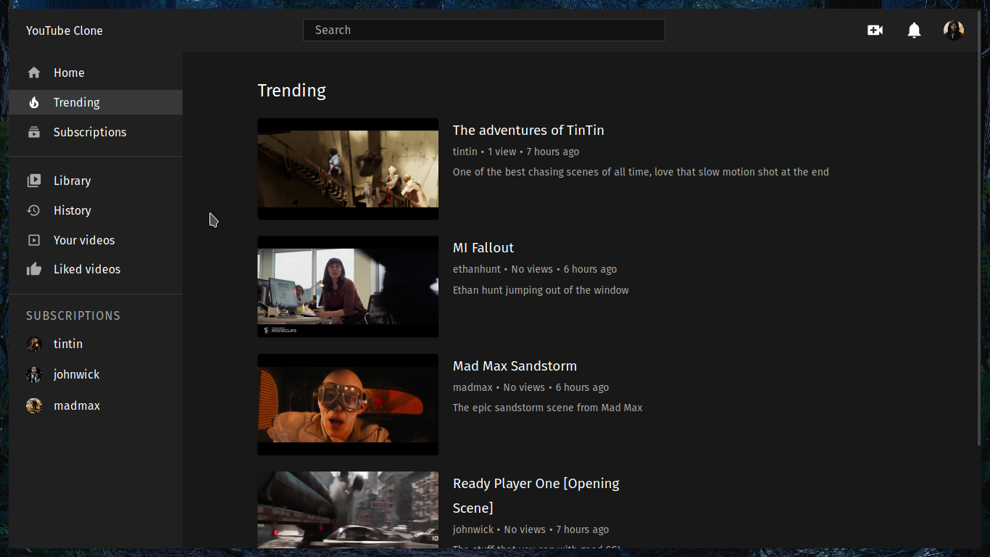Viewport: 990px width, 557px height.
Task: Click the Liked videos thumbs-up icon
Action: [34, 269]
